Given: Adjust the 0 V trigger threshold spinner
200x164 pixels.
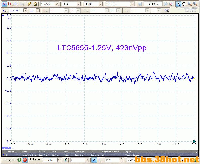Looking at the screenshot, I should tap(122, 160).
